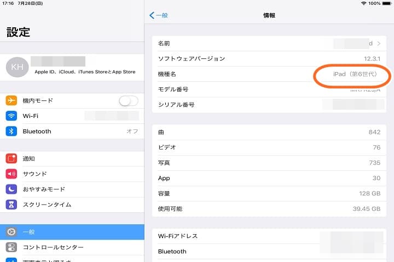Image resolution: width=394 pixels, height=262 pixels.
Task: Open コントロールセンター settings
Action: 72,247
